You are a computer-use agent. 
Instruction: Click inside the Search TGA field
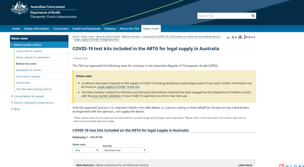point(223,16)
